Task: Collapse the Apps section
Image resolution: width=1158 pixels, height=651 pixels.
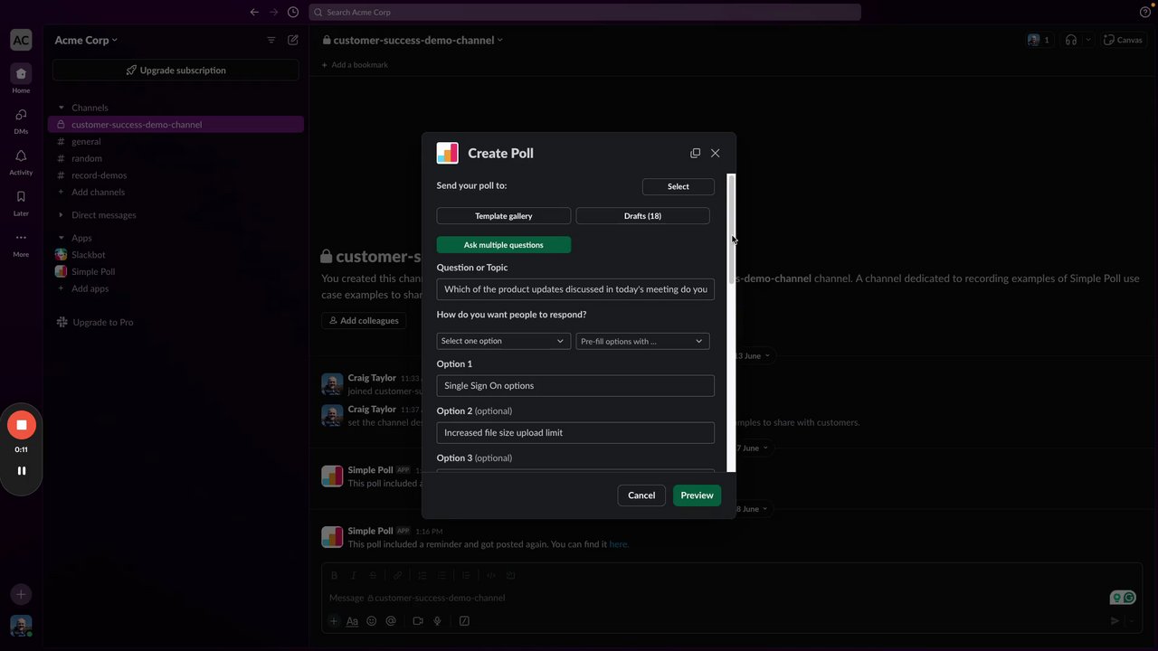Action: (62, 238)
